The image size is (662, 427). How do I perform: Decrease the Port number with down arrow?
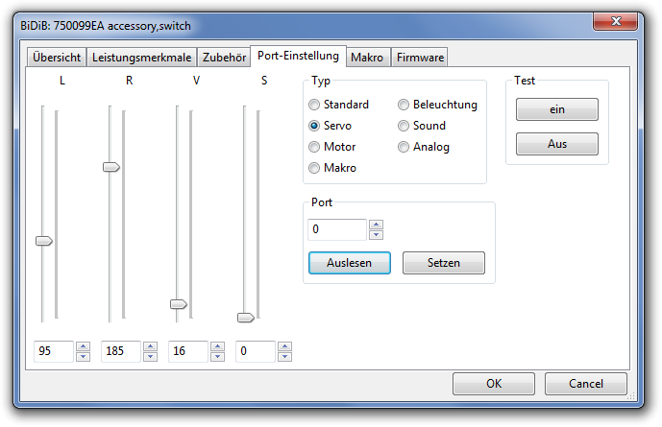coord(376,235)
